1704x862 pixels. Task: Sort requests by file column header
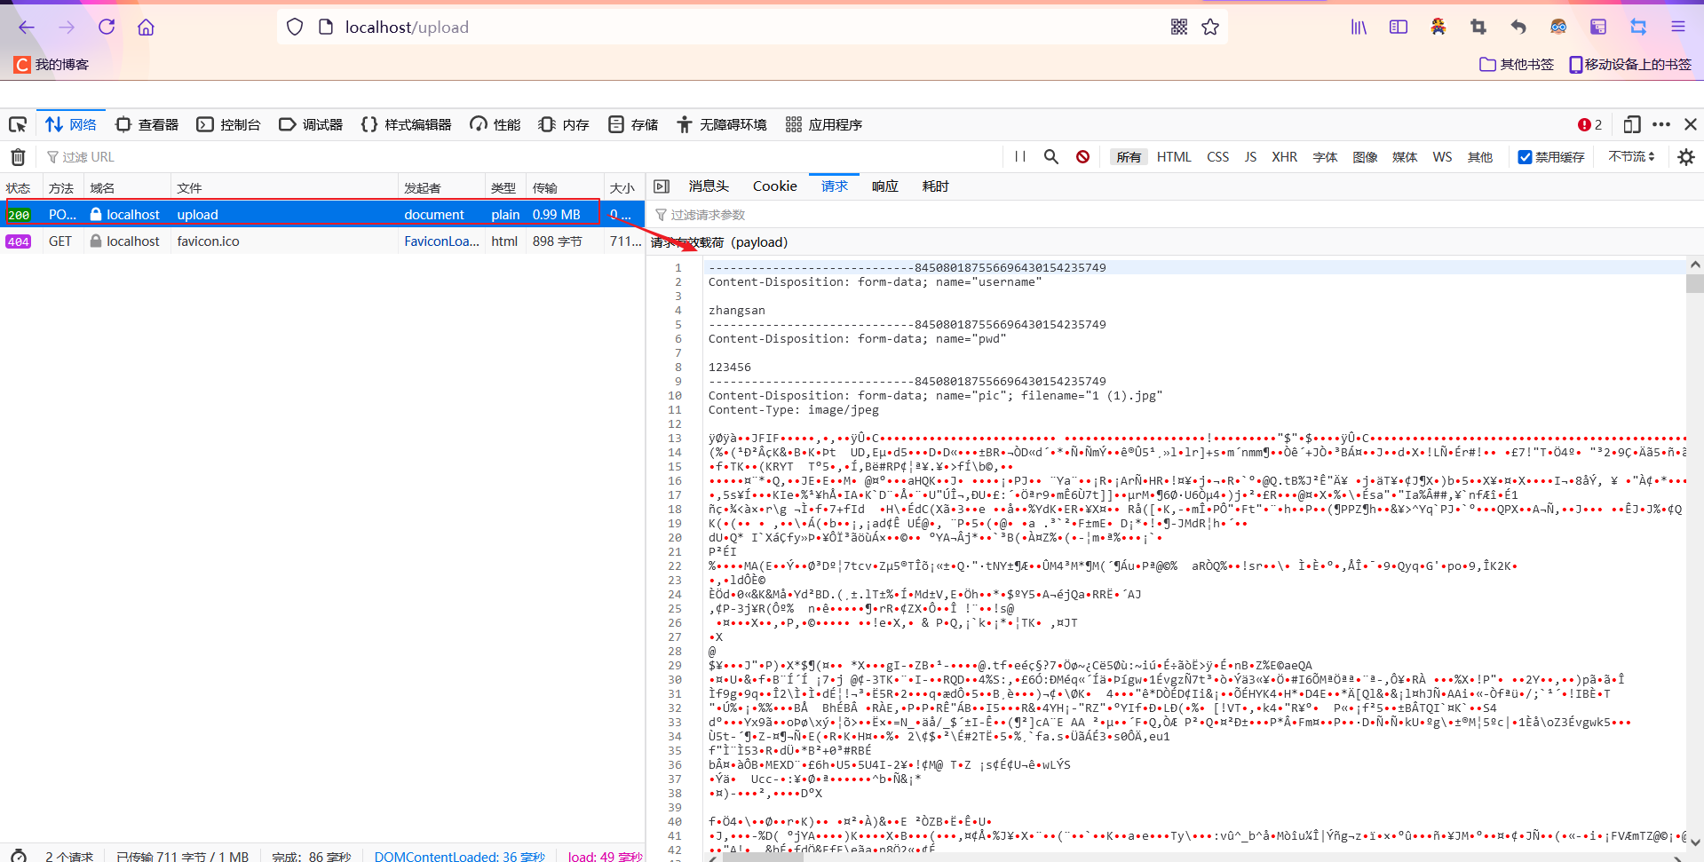(x=284, y=188)
